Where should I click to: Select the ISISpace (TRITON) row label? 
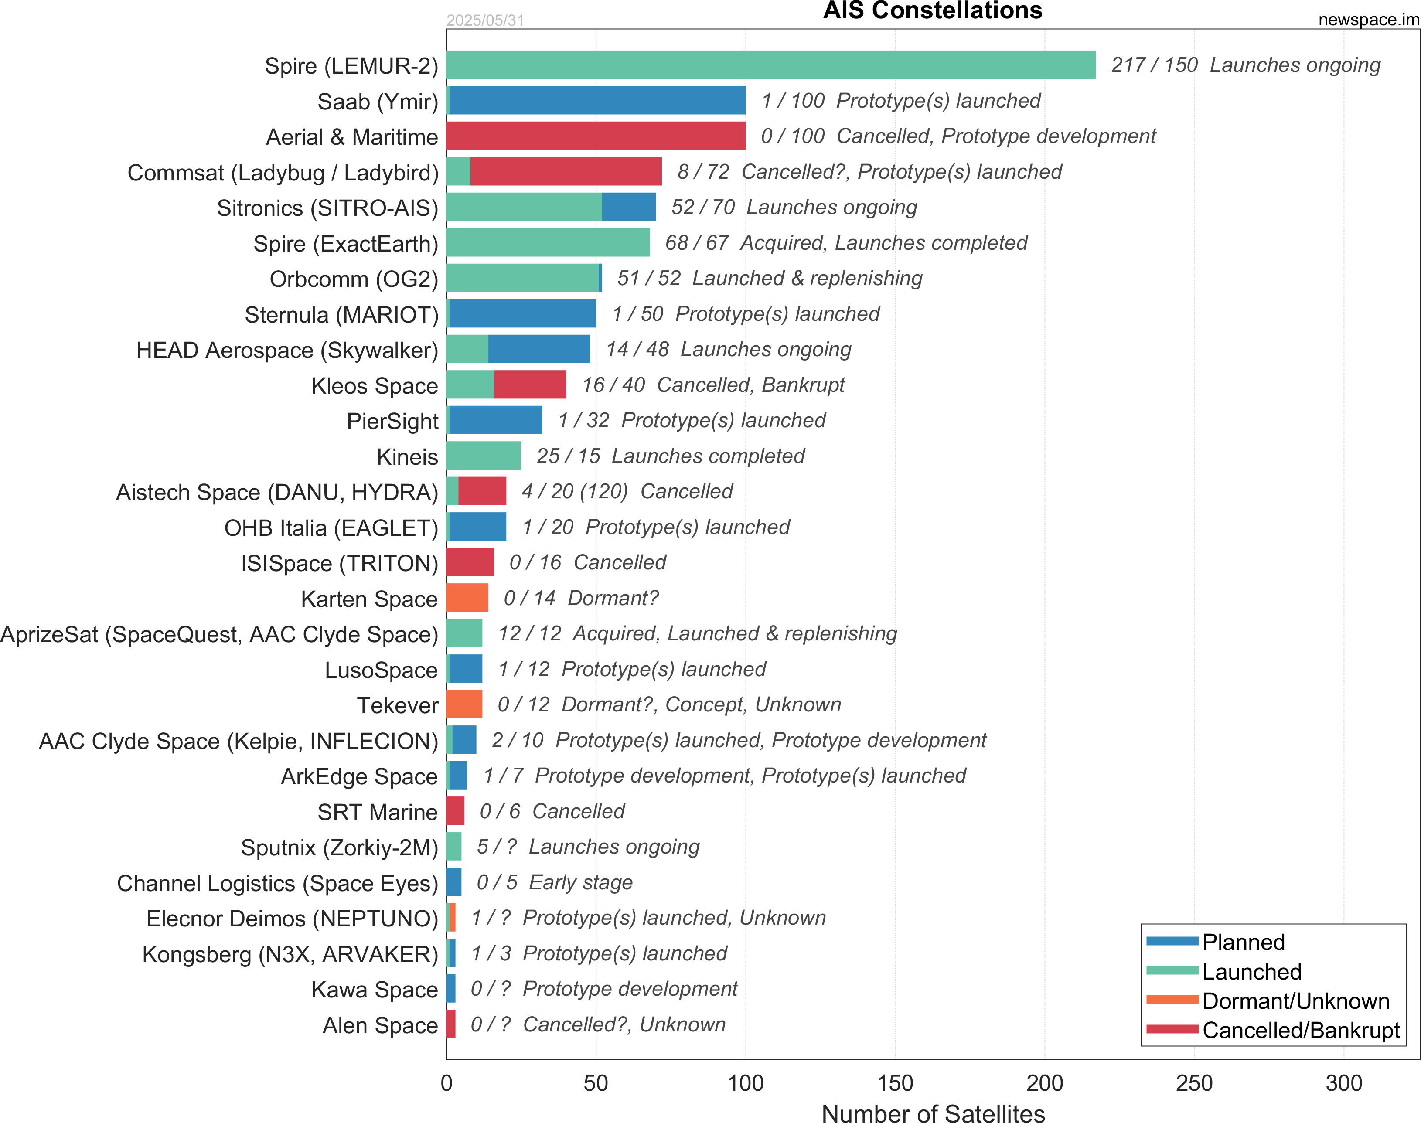pyautogui.click(x=339, y=563)
